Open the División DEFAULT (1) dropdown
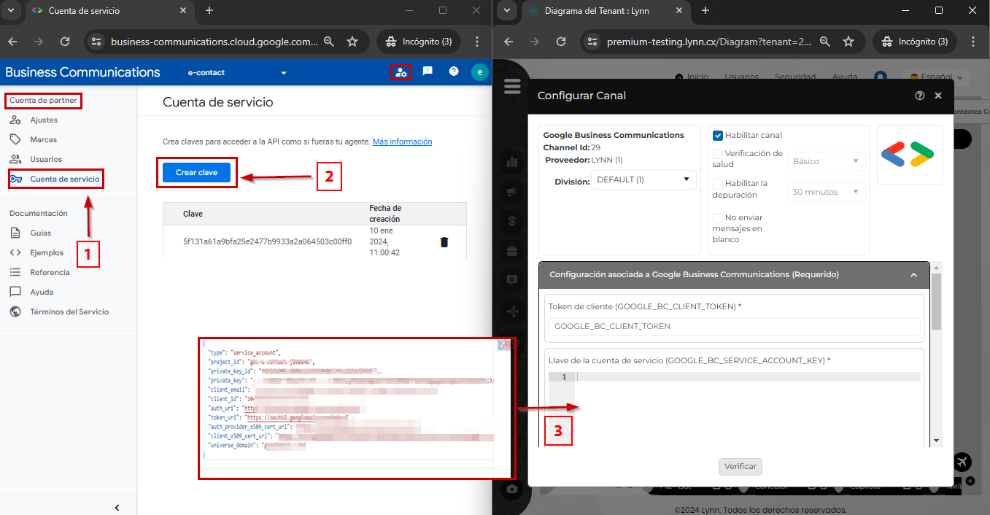990x515 pixels. [643, 179]
